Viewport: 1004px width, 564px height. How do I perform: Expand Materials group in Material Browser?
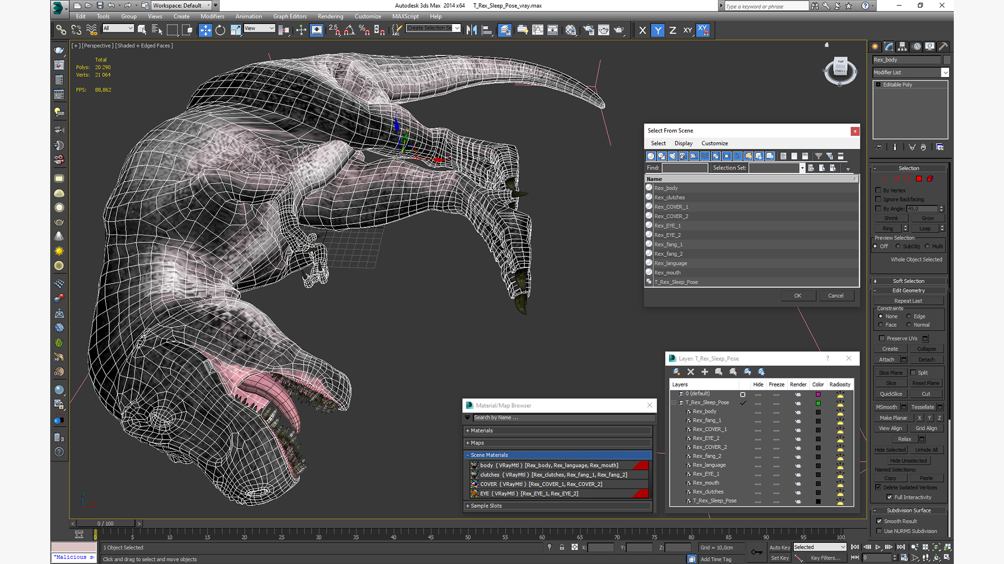pyautogui.click(x=558, y=431)
